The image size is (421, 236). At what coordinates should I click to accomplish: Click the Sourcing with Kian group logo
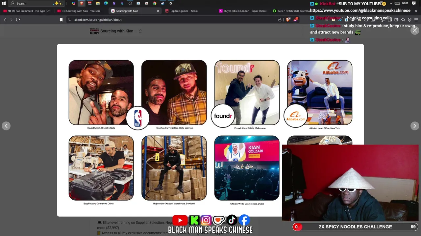94,31
